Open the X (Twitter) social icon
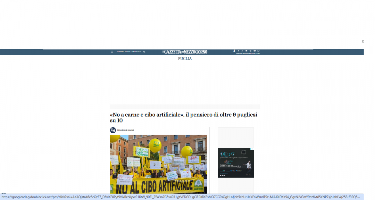The width and height of the screenshot is (375, 200). 242,51
